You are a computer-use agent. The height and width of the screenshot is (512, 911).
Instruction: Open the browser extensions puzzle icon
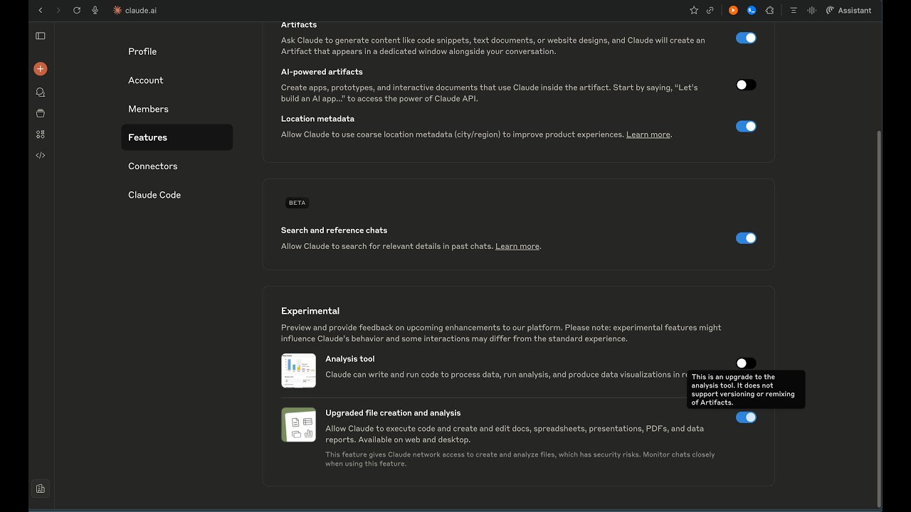[769, 11]
